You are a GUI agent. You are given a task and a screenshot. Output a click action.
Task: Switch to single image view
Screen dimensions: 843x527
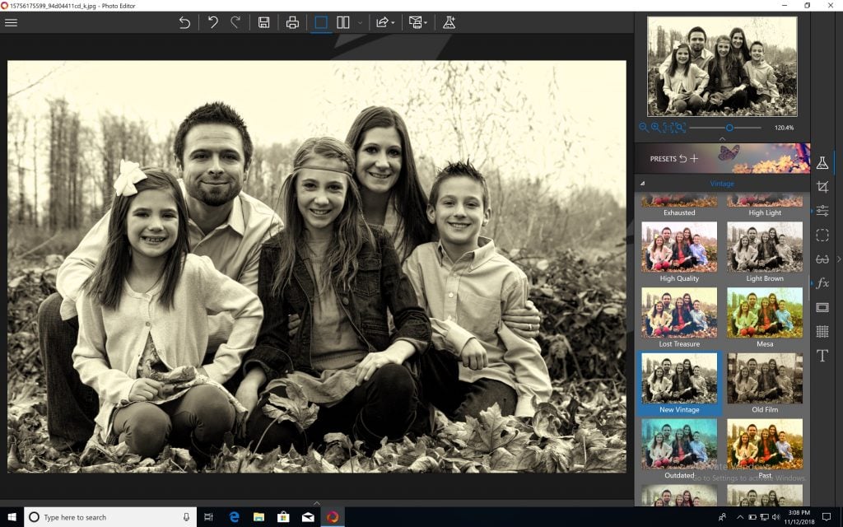click(321, 22)
